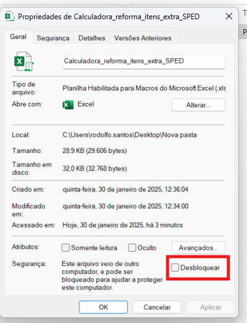Viewport: 247px width, 323px height.
Task: Go to the Versões Anteriores tab
Action: coord(143,38)
